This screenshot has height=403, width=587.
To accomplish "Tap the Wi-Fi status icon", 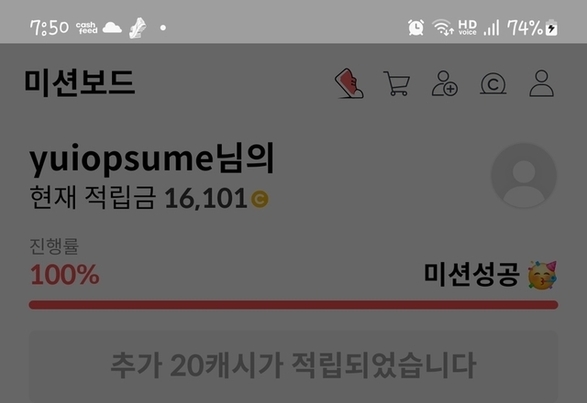I will [x=442, y=27].
